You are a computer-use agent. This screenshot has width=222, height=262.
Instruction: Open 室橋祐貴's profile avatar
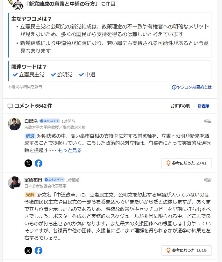14,182
